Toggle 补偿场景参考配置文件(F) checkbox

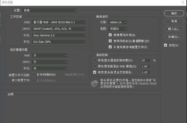[110, 47]
